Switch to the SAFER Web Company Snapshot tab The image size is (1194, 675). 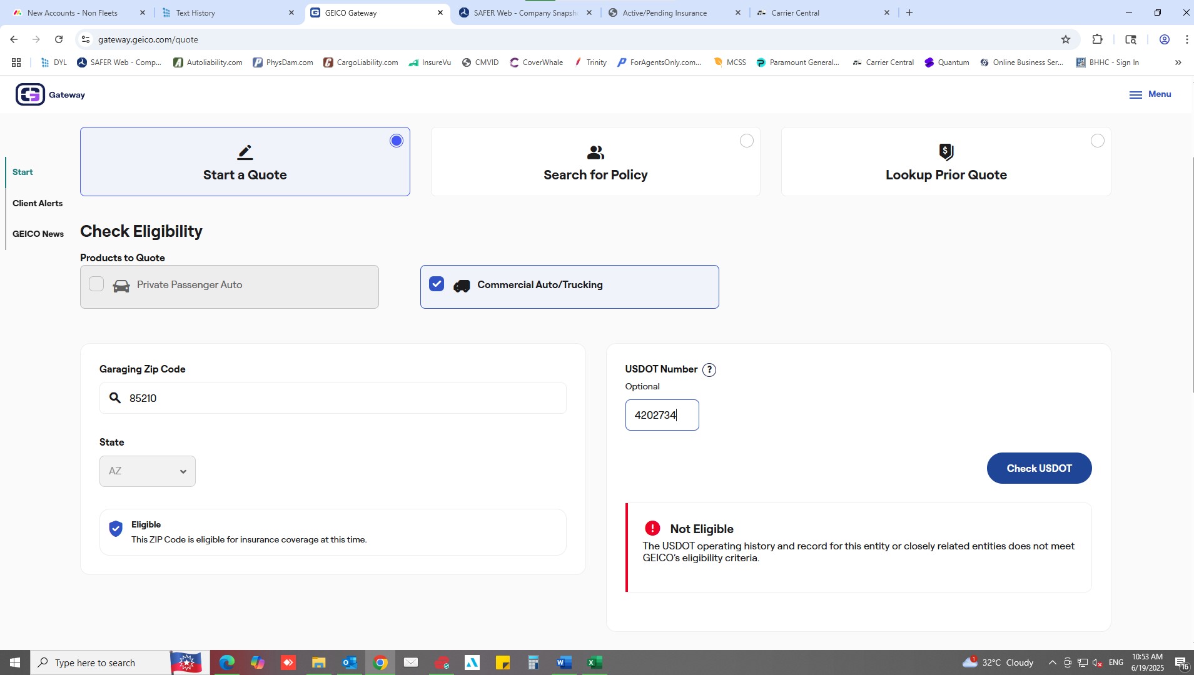[x=524, y=12]
